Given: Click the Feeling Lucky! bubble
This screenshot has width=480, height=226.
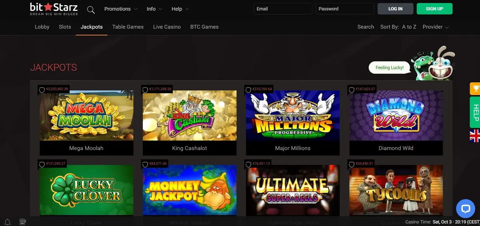Looking at the screenshot, I should point(390,67).
